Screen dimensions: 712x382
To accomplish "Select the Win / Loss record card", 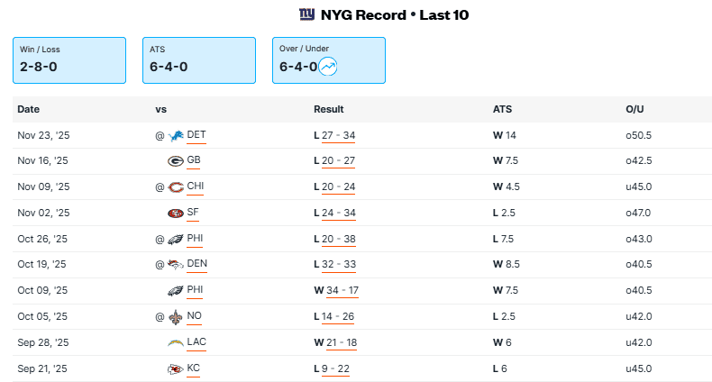I will pyautogui.click(x=68, y=60).
